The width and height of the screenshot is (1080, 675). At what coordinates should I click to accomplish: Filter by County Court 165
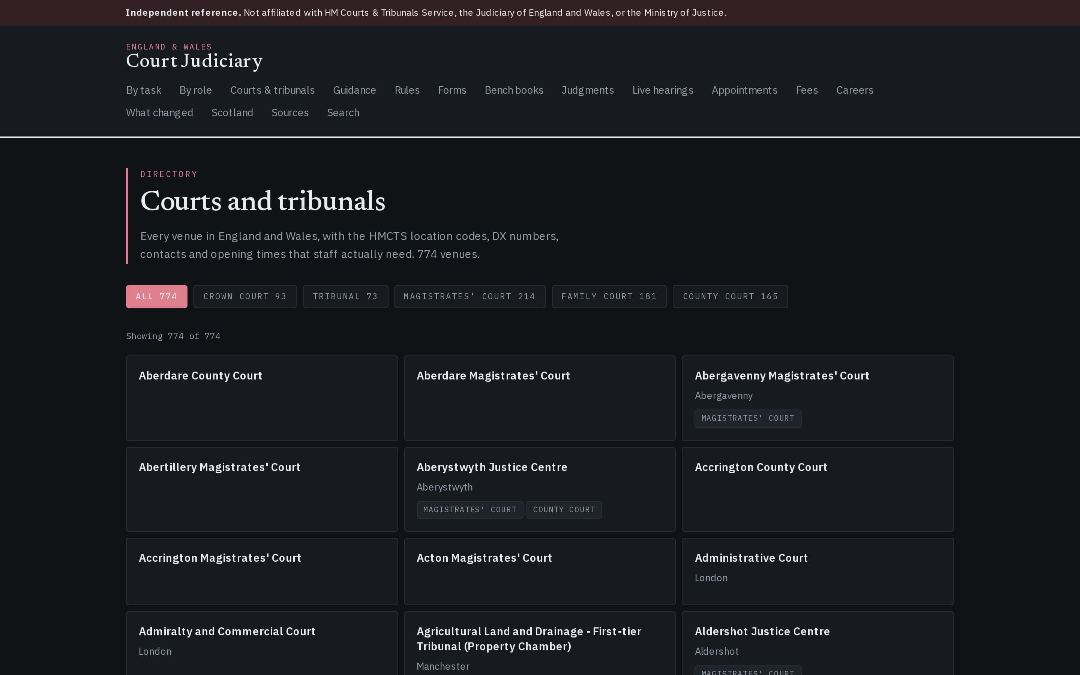click(730, 296)
